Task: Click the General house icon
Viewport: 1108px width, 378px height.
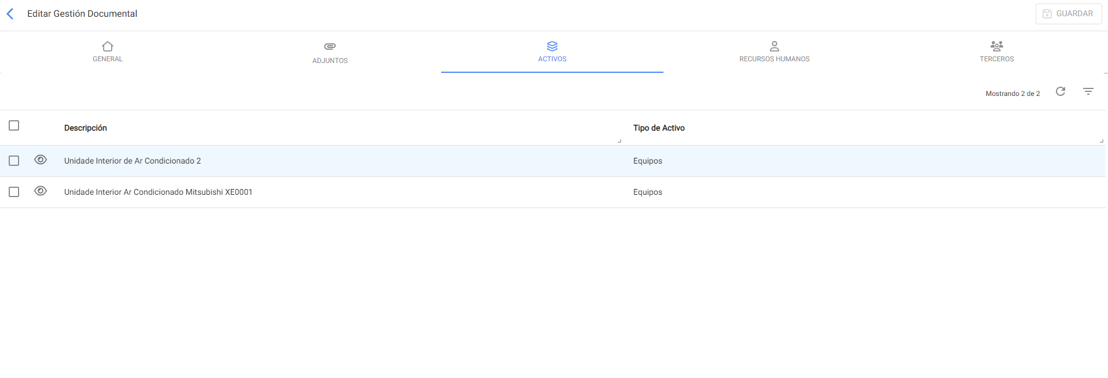Action: 108,46
